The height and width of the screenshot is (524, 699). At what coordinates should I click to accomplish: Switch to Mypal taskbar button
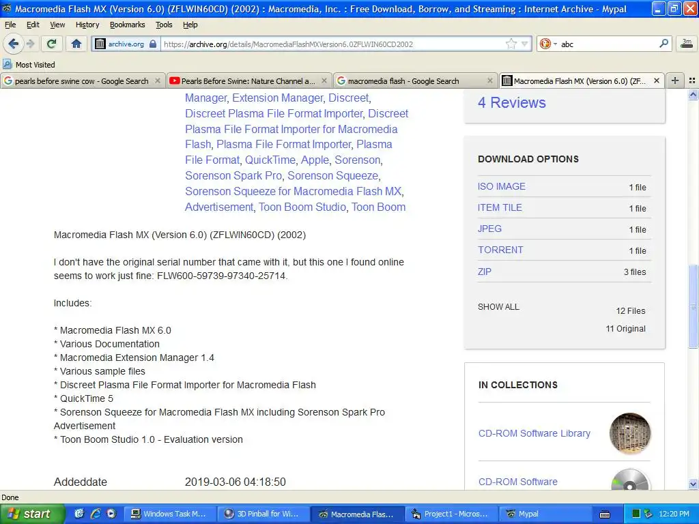(544, 514)
